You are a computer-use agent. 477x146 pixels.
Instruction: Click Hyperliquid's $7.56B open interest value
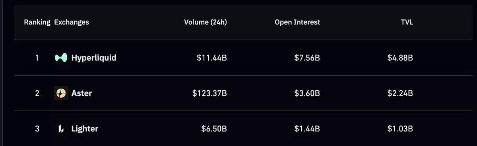[307, 58]
